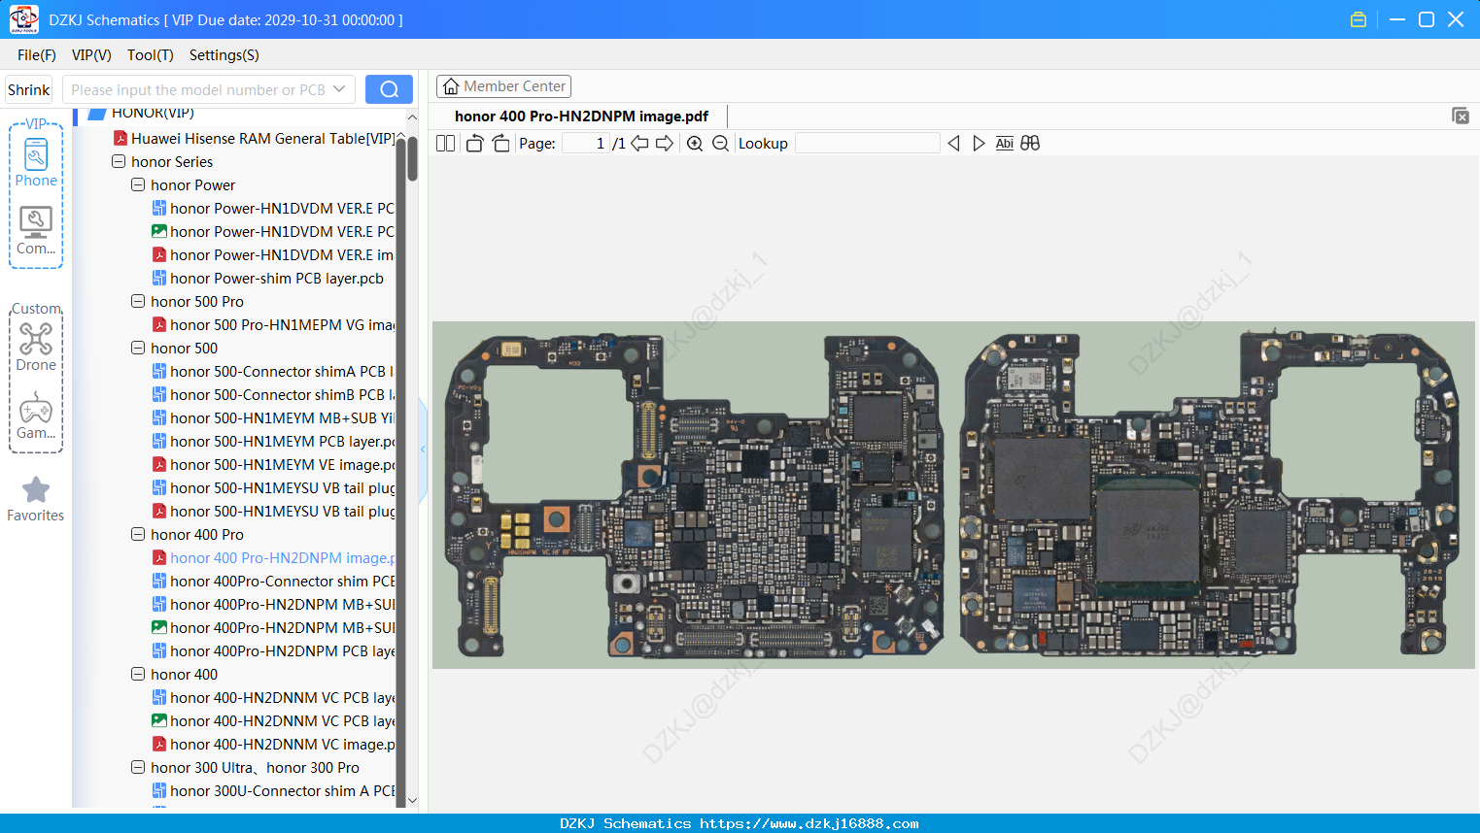Click the pop-out window icon of the viewer

click(x=1461, y=116)
